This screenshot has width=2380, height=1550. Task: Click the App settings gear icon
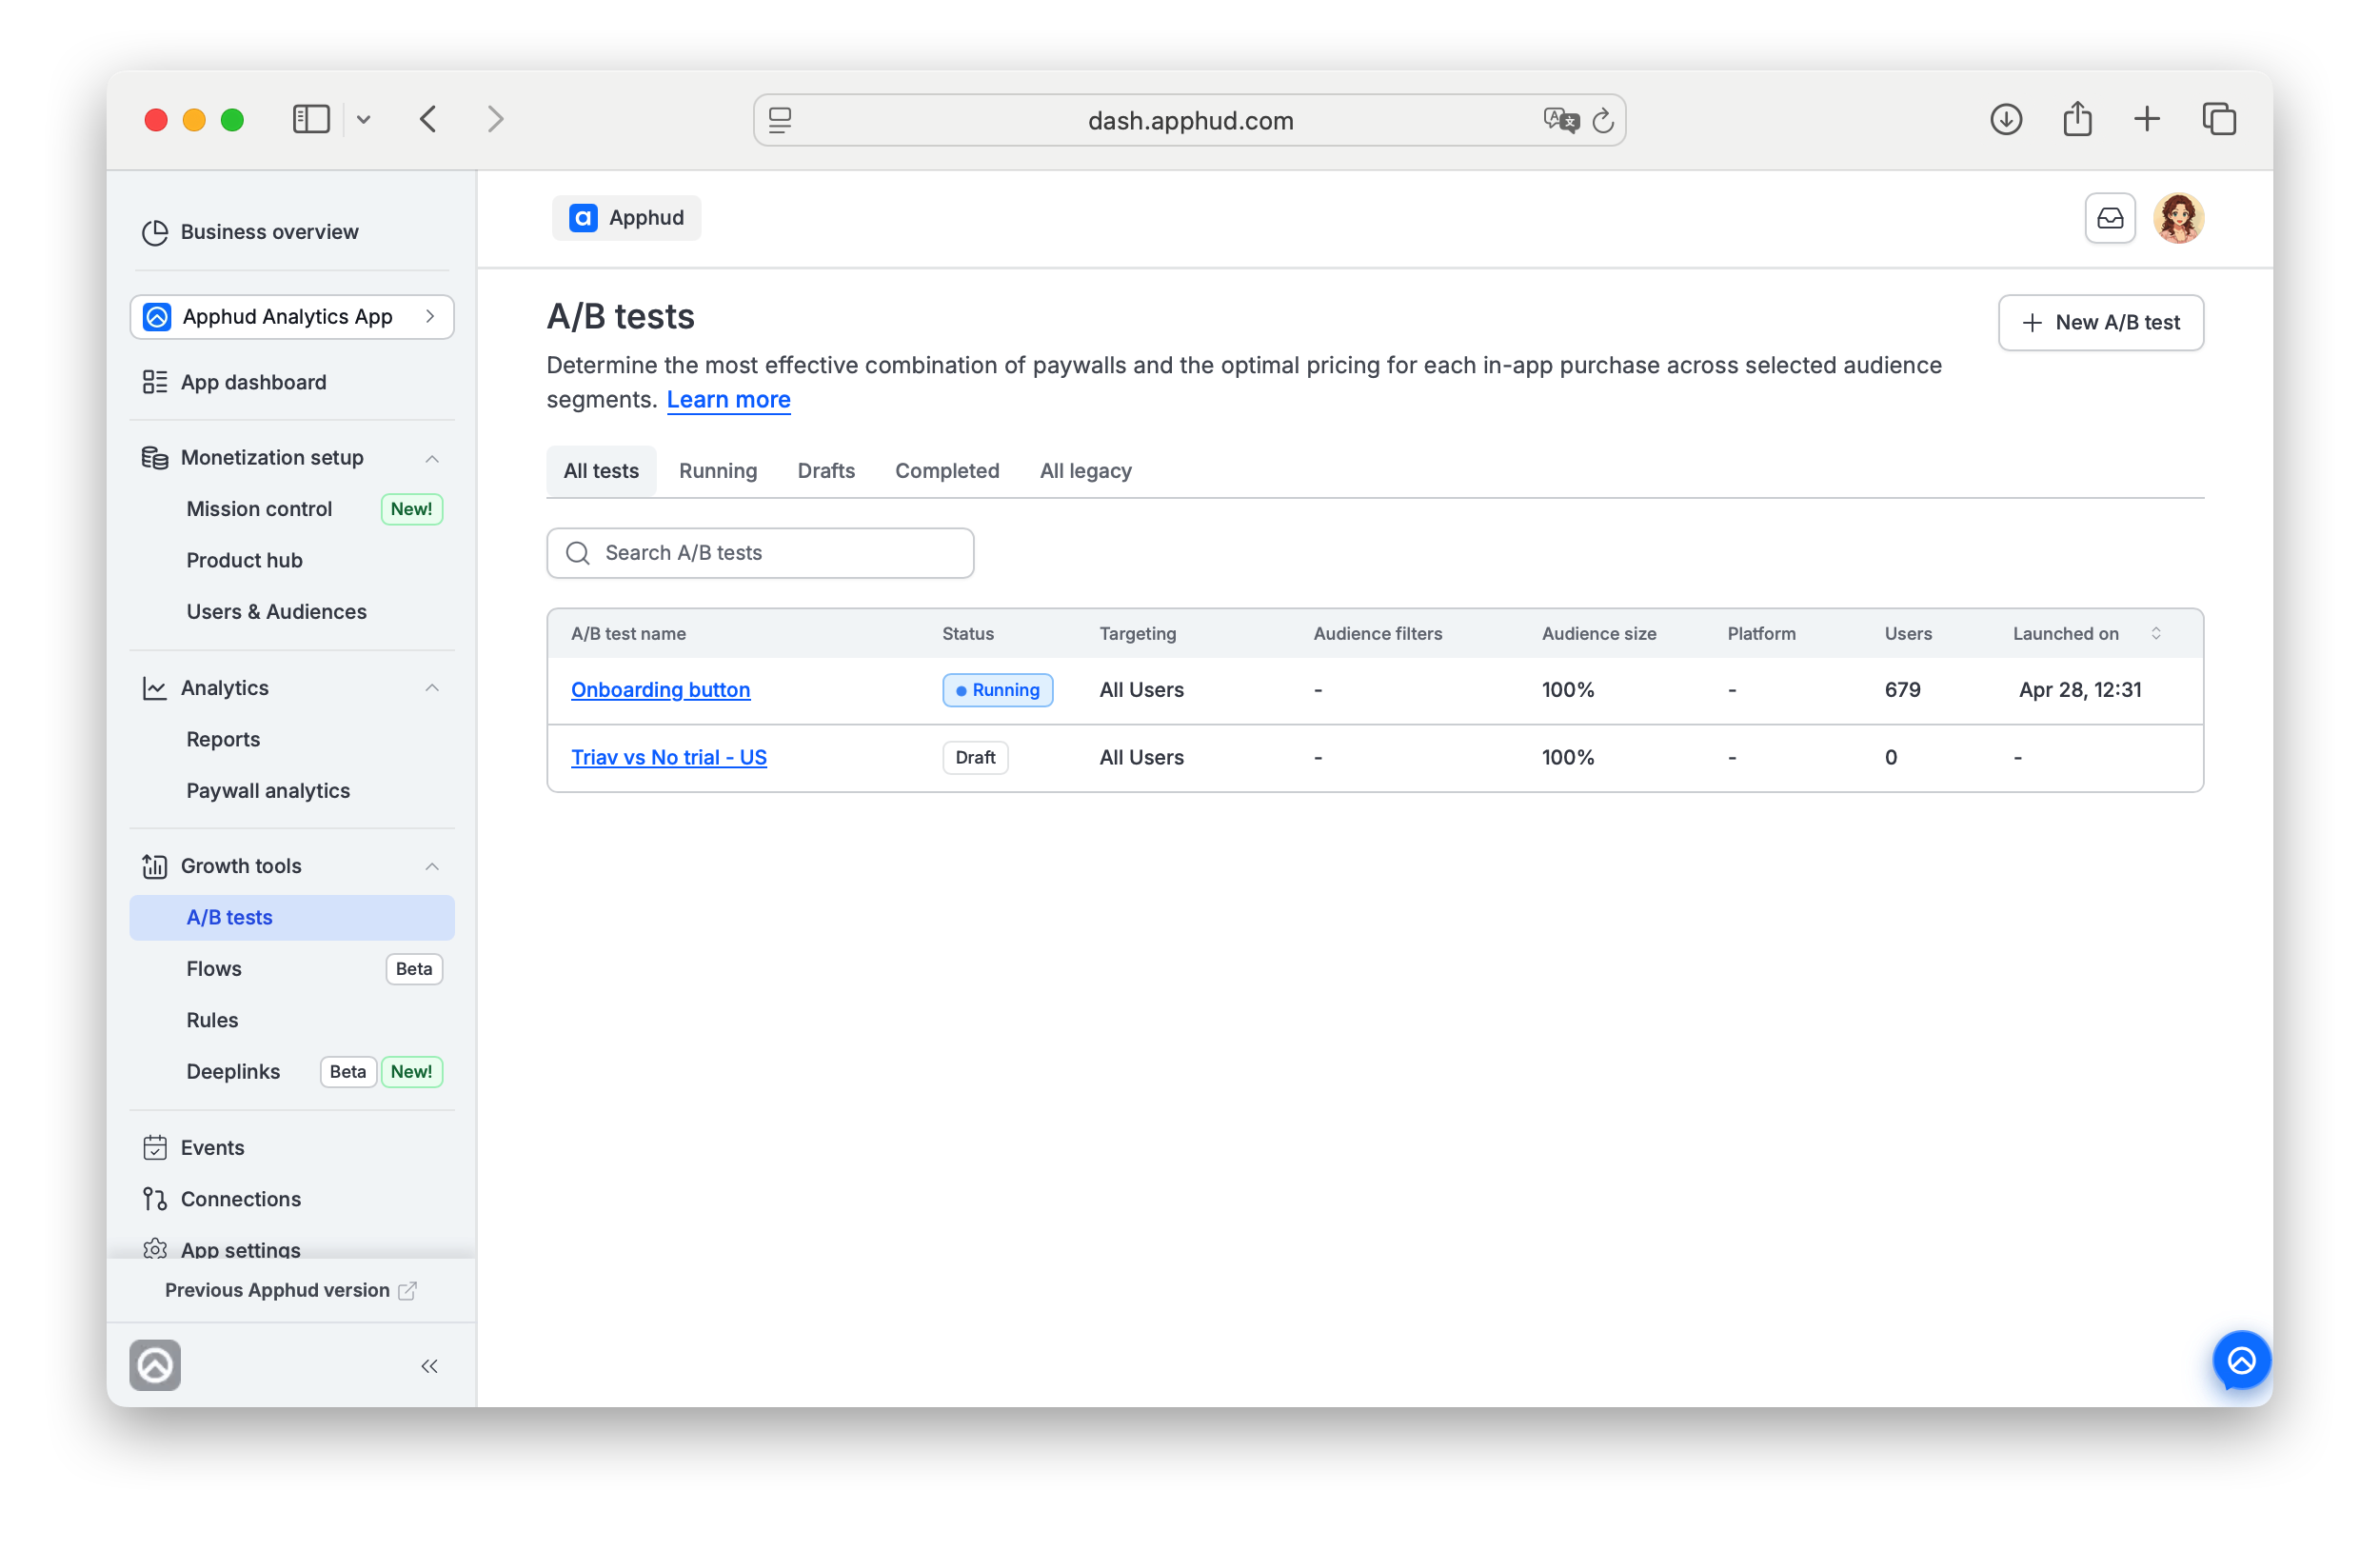[155, 1250]
